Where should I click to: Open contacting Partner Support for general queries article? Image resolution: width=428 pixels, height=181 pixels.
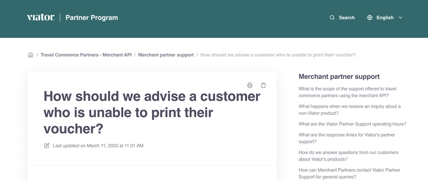coord(349,173)
